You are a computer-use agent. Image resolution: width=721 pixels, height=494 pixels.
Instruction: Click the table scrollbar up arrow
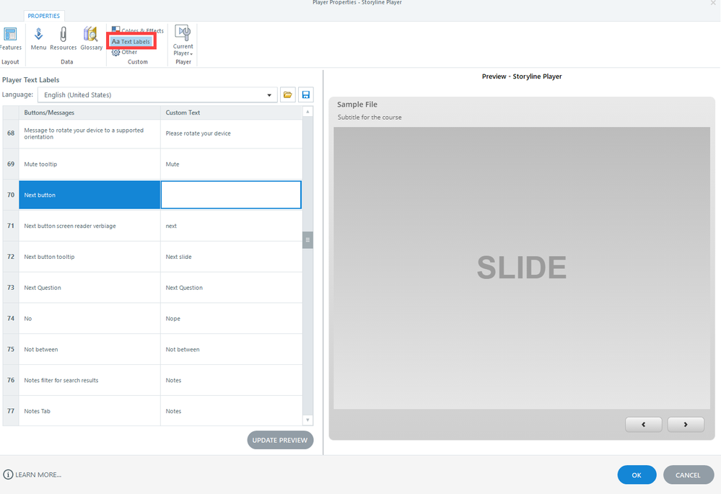[307, 112]
